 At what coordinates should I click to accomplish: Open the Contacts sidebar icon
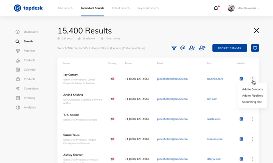click(x=18, y=60)
